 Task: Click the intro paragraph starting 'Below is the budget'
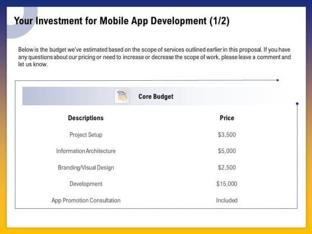154,57
